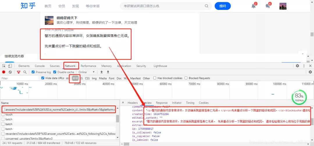Image resolution: width=314 pixels, height=146 pixels.
Task: Clear the network log
Action: coord(10,72)
